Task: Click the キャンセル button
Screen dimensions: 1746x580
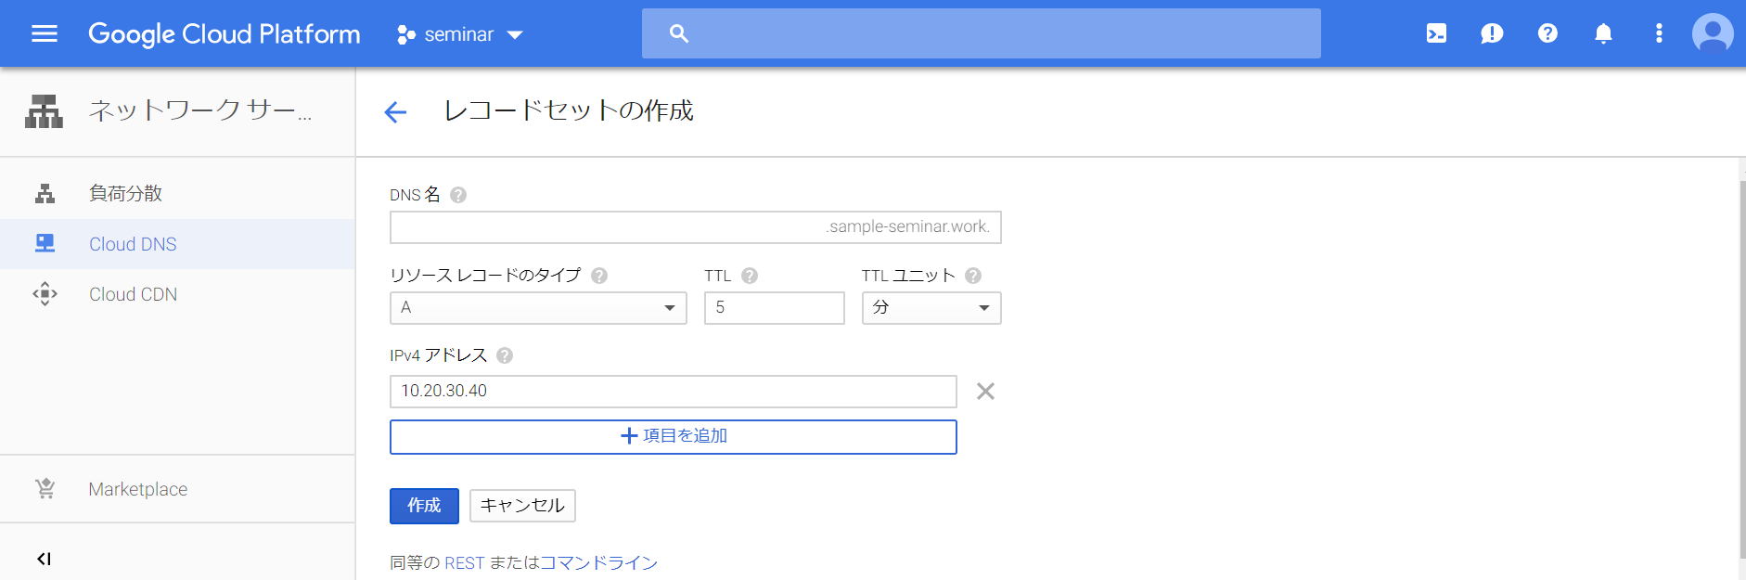Action: [522, 506]
